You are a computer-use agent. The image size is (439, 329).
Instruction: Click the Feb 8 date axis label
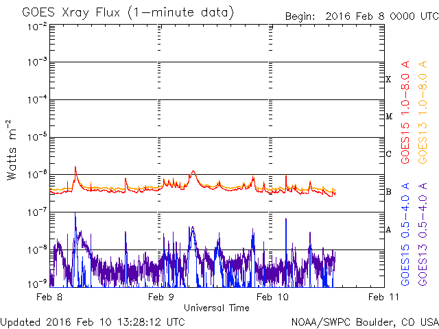click(x=49, y=297)
